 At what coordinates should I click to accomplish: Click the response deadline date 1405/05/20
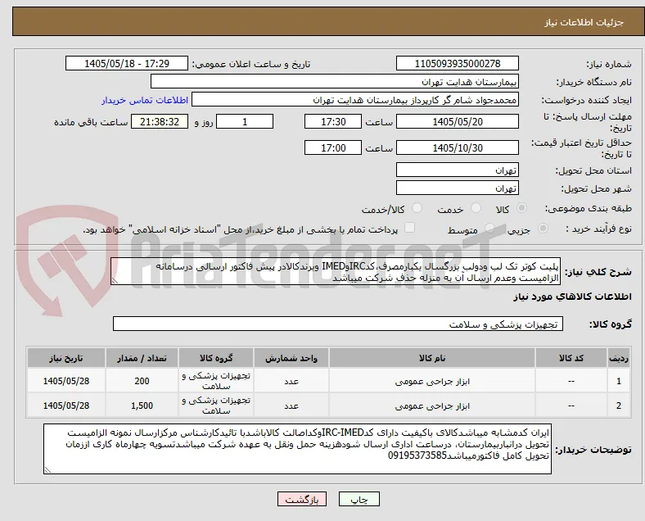(458, 122)
